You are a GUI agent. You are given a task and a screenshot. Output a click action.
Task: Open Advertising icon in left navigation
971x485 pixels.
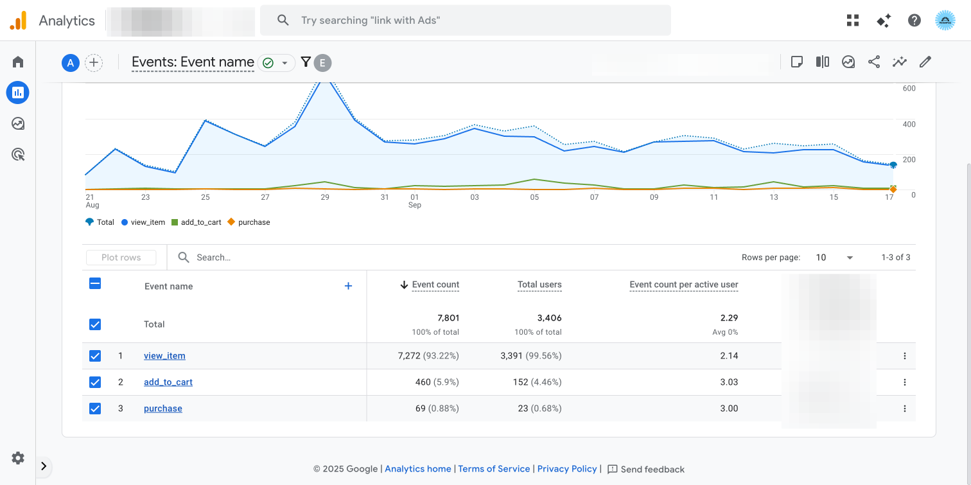pyautogui.click(x=18, y=154)
